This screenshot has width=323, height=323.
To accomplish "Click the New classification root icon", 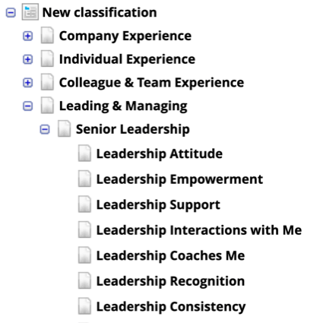I will (30, 11).
